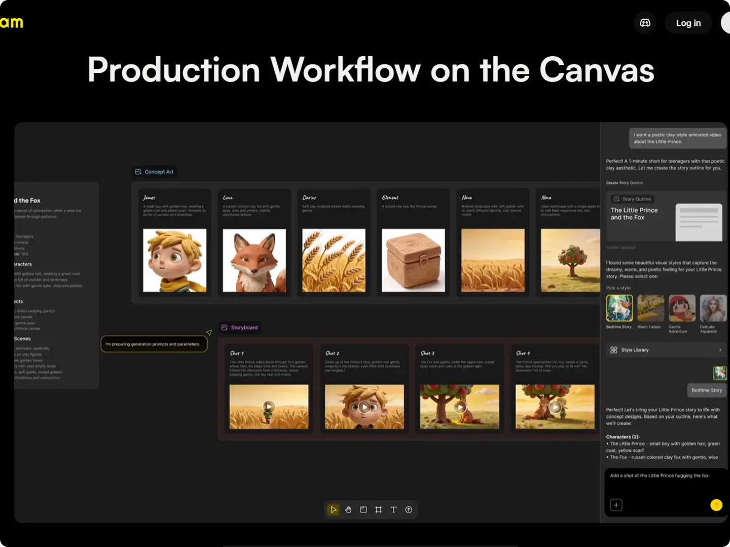Select the cursor/selection tool in the toolbar

point(333,510)
